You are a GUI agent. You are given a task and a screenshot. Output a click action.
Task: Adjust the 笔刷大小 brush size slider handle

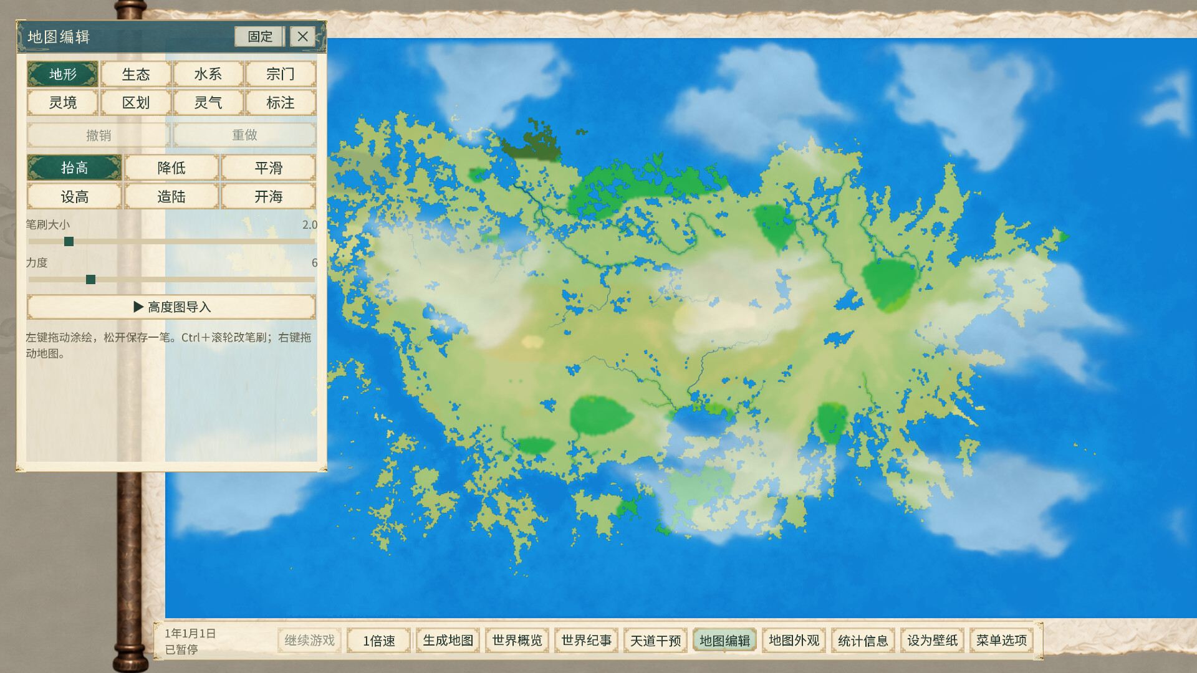pos(69,242)
